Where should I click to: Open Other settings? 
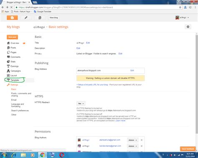[x=14, y=115]
